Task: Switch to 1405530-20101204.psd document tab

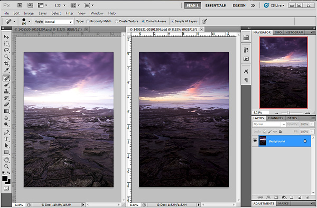Action: click(x=50, y=30)
